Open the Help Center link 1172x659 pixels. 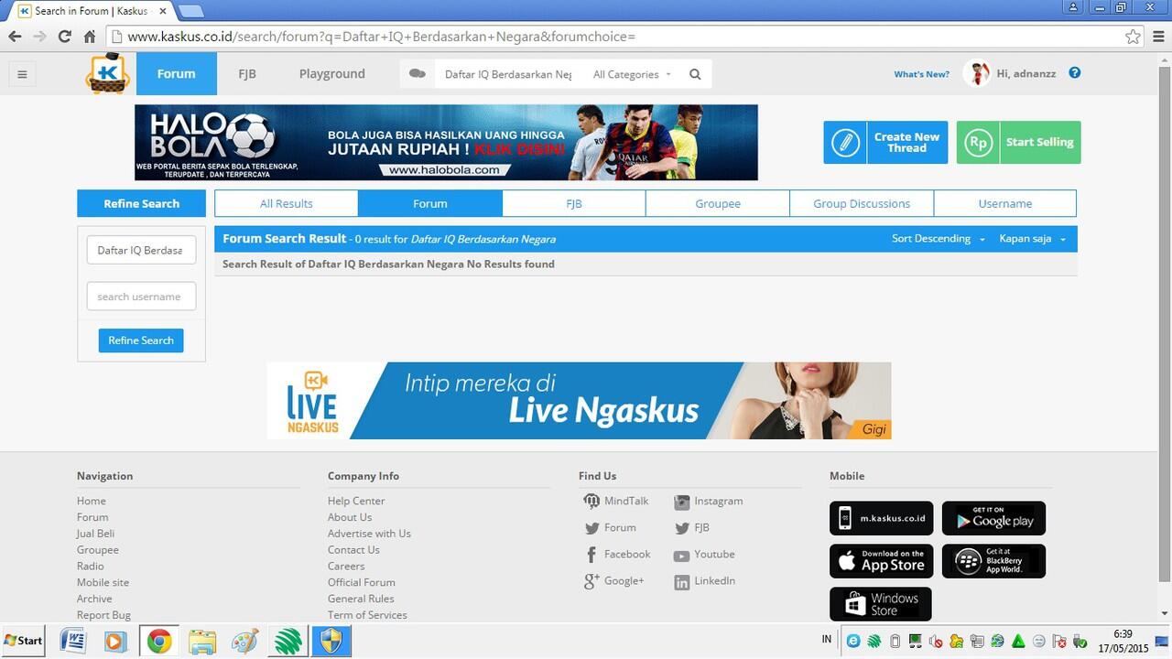coord(356,501)
